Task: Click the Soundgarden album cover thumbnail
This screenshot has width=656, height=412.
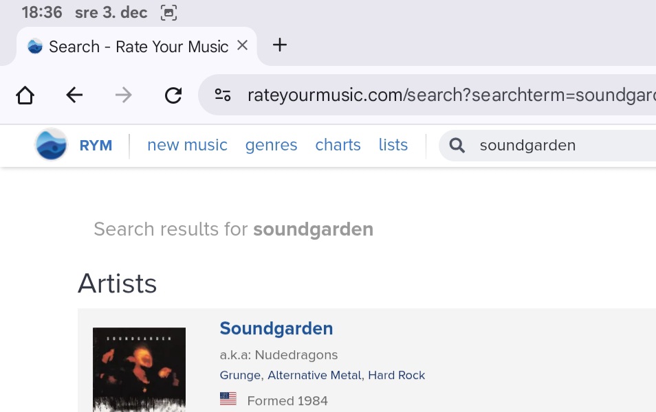Action: [x=139, y=369]
